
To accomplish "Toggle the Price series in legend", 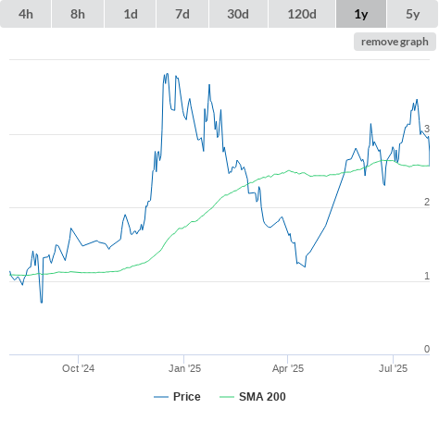I will click(x=187, y=397).
